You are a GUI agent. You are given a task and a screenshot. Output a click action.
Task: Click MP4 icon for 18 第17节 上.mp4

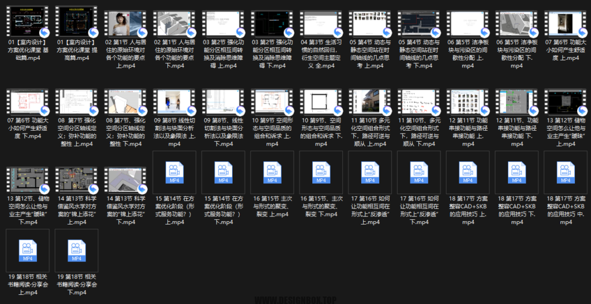click(x=468, y=172)
